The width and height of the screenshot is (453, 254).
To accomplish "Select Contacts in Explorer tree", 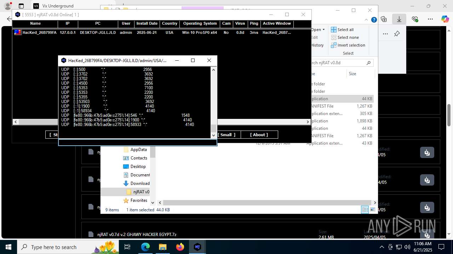I will click(x=139, y=158).
